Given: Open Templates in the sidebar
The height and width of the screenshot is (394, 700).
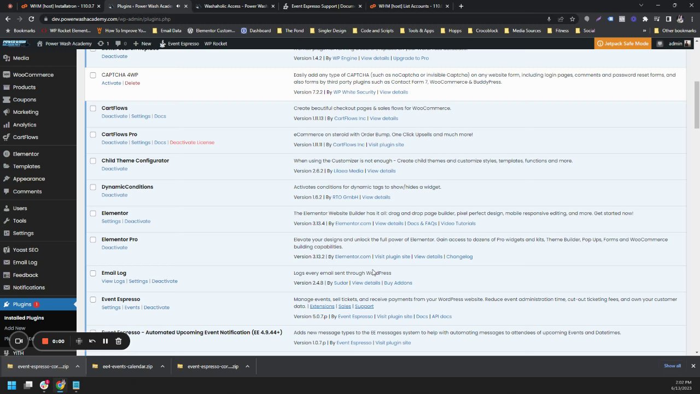Looking at the screenshot, I should coord(26,166).
